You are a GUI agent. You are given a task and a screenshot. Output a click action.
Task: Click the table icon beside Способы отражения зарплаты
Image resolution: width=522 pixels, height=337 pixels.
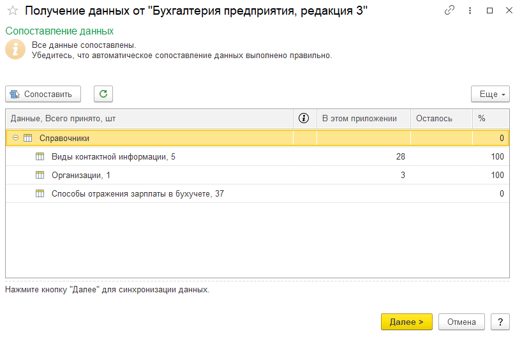[x=40, y=193]
